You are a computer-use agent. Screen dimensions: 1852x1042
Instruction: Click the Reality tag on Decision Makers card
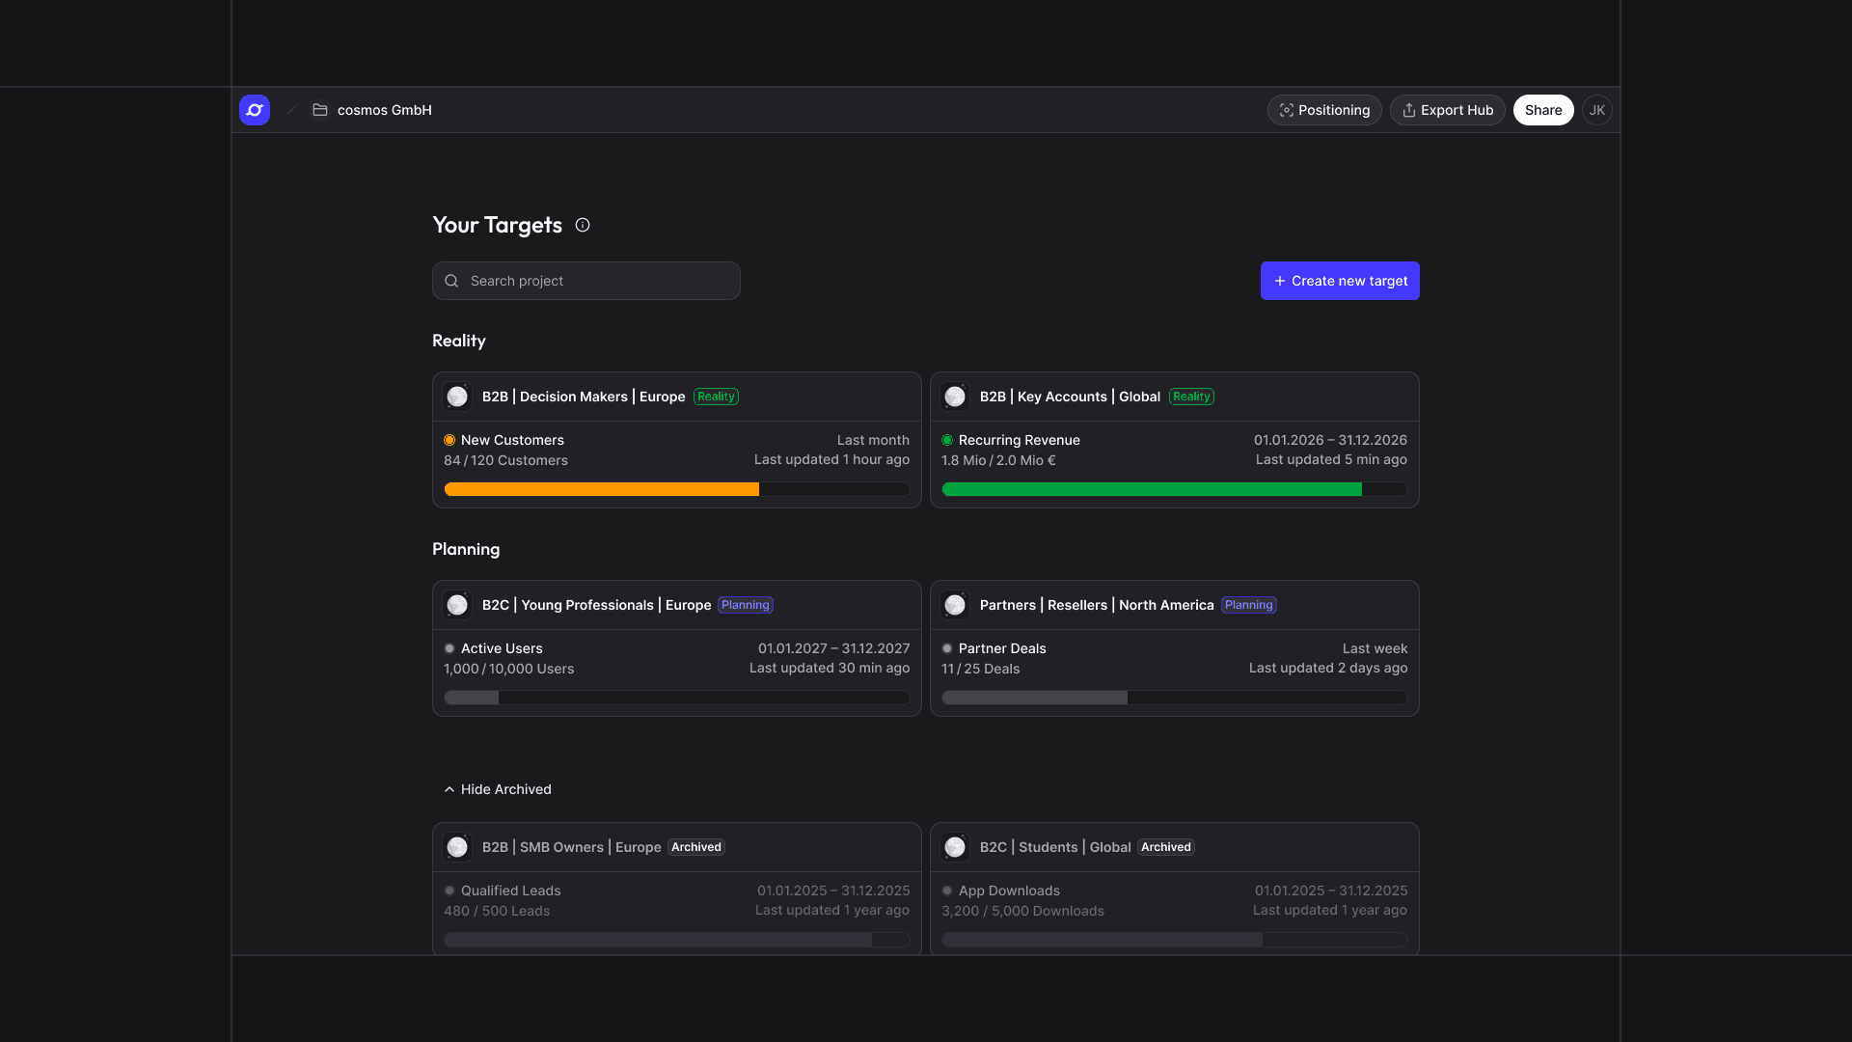716,397
